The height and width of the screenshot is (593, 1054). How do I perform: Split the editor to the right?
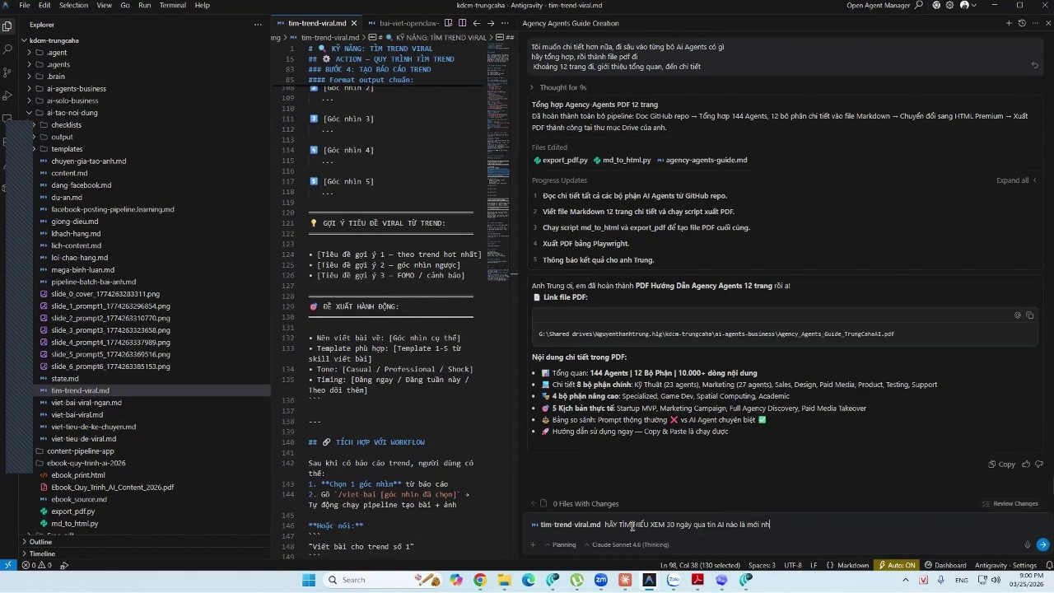pyautogui.click(x=462, y=23)
